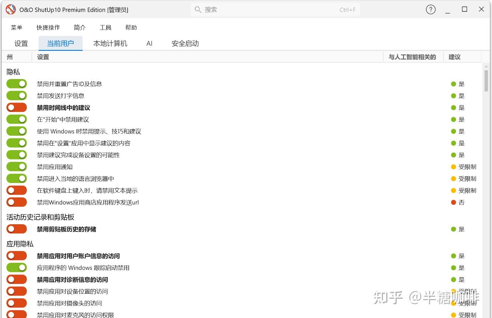Select the row text 禁用发送打字信息

61,96
